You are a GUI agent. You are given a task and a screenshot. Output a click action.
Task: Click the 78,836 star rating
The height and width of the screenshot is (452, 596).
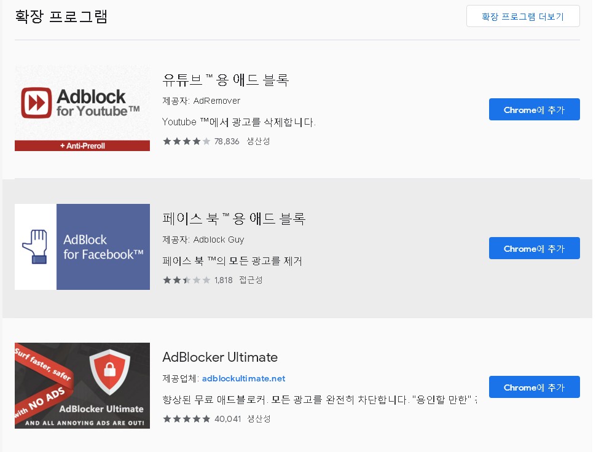[186, 141]
